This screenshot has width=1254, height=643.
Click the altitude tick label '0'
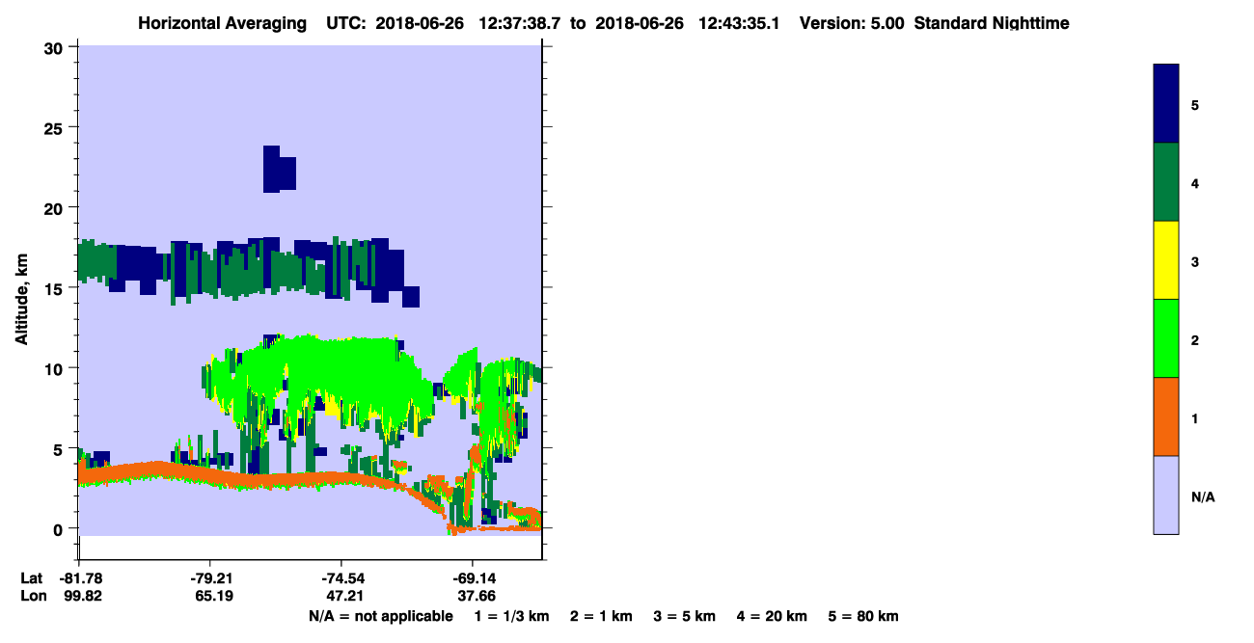pyautogui.click(x=58, y=529)
